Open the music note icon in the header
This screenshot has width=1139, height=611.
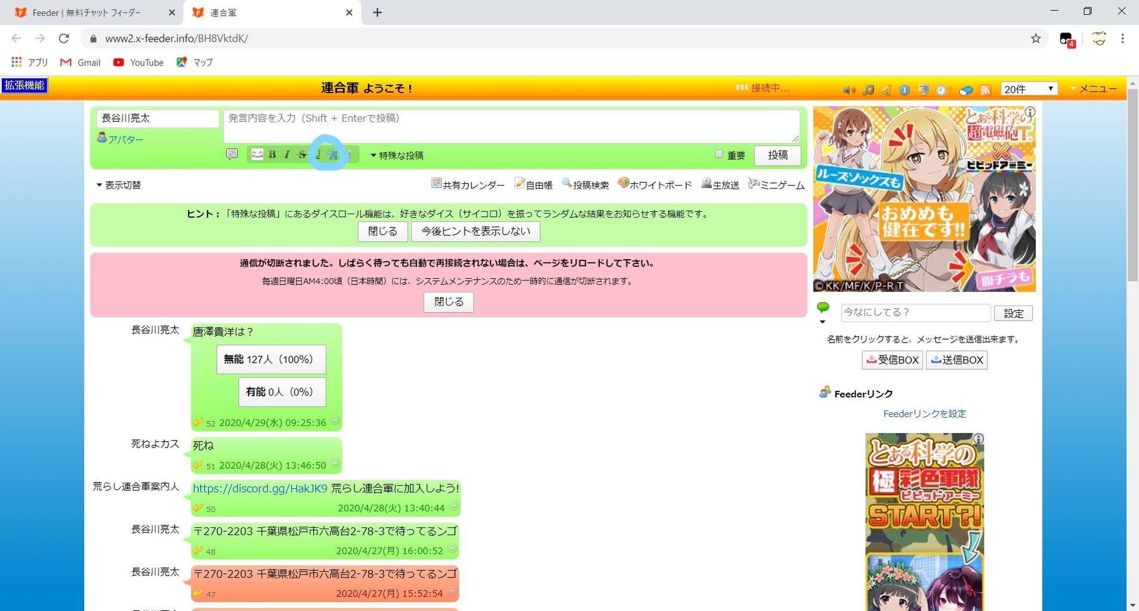868,90
